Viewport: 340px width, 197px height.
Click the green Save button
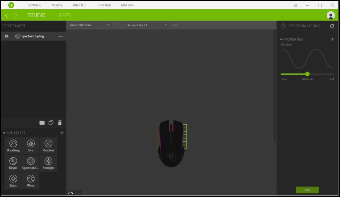tap(307, 190)
